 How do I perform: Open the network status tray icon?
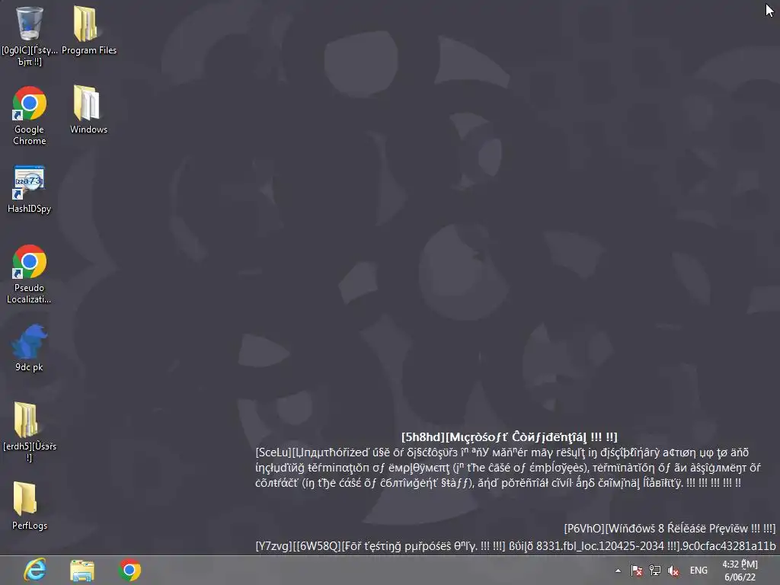click(655, 571)
